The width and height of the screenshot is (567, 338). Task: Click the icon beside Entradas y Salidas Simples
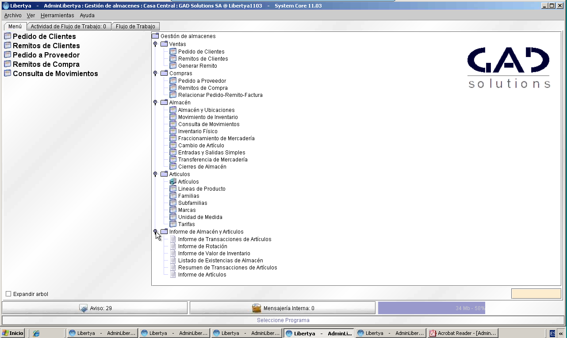coord(173,153)
